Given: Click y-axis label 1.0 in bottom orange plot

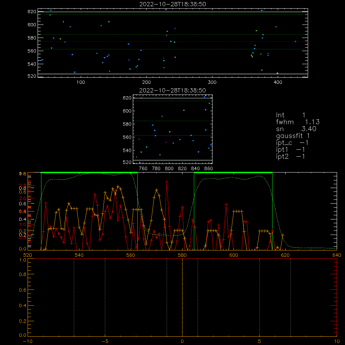Looking at the screenshot, I should coord(22,260).
